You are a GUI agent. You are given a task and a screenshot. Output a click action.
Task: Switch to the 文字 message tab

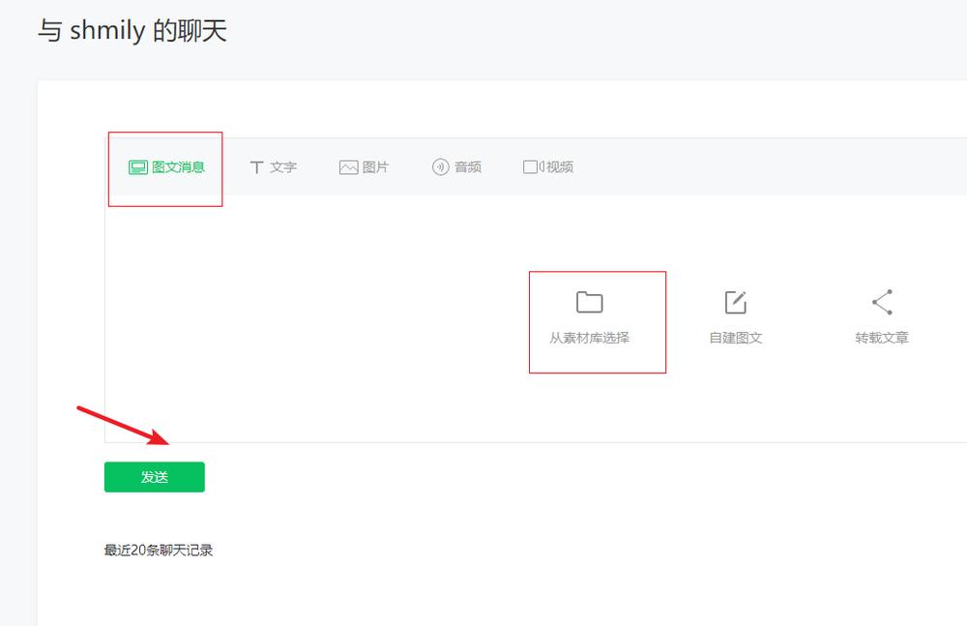[274, 165]
